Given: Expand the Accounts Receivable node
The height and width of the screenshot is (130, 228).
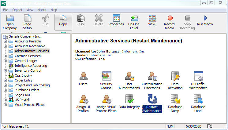Looking at the screenshot, I should pos(6,46).
